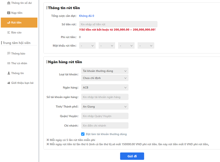
Task: Expand the An Giang province dropdown
Action: coord(105,106)
